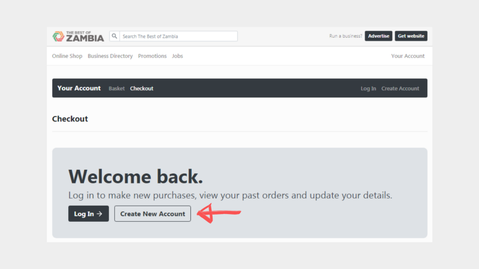
Task: Click the Run a business? text
Action: click(345, 36)
